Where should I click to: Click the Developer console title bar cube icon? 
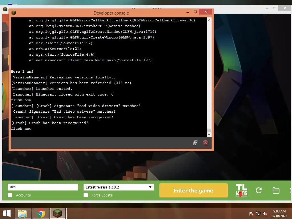click(14, 13)
